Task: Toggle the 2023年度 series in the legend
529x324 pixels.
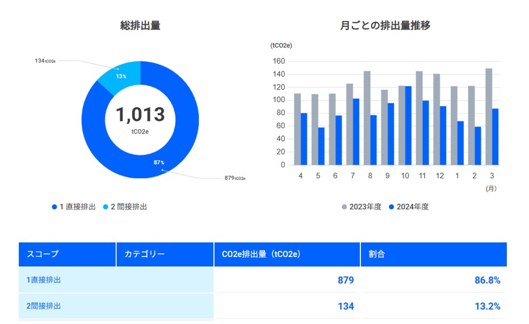Action: pyautogui.click(x=361, y=207)
